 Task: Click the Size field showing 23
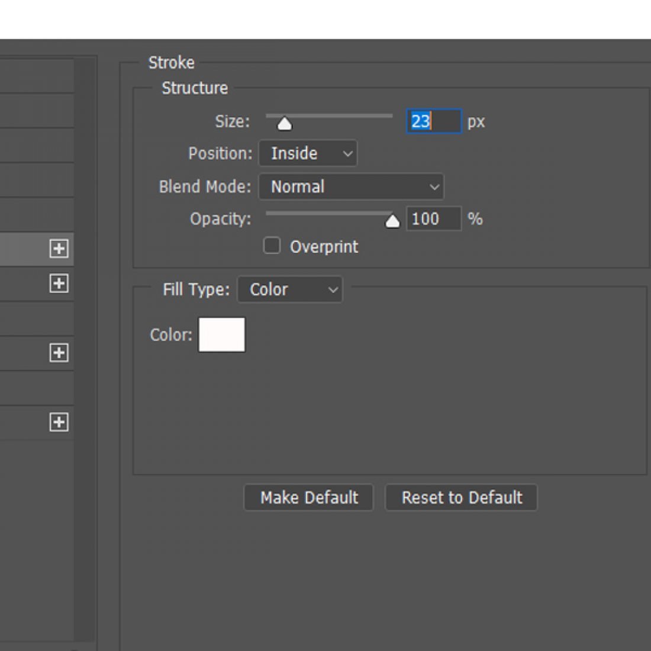(x=434, y=121)
